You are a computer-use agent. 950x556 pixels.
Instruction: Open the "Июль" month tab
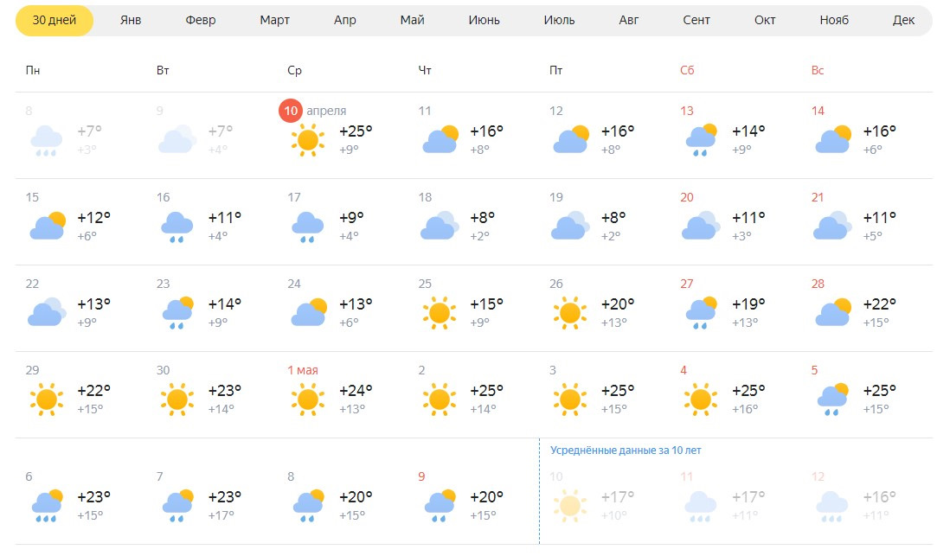pyautogui.click(x=559, y=21)
